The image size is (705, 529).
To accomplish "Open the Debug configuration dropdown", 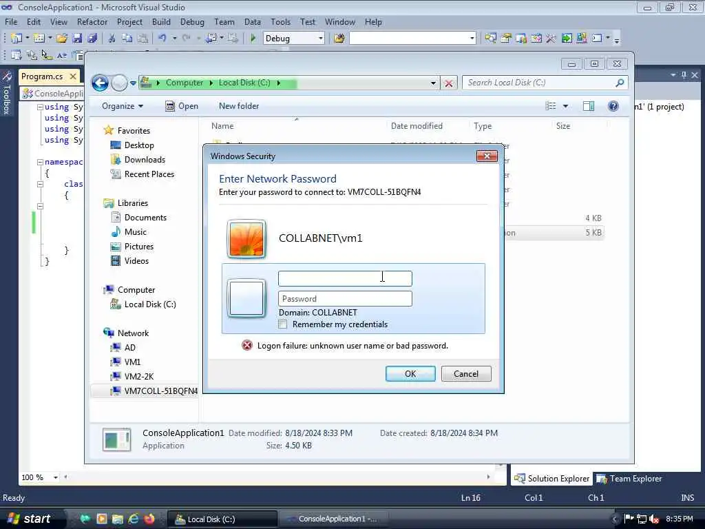I will coord(321,39).
